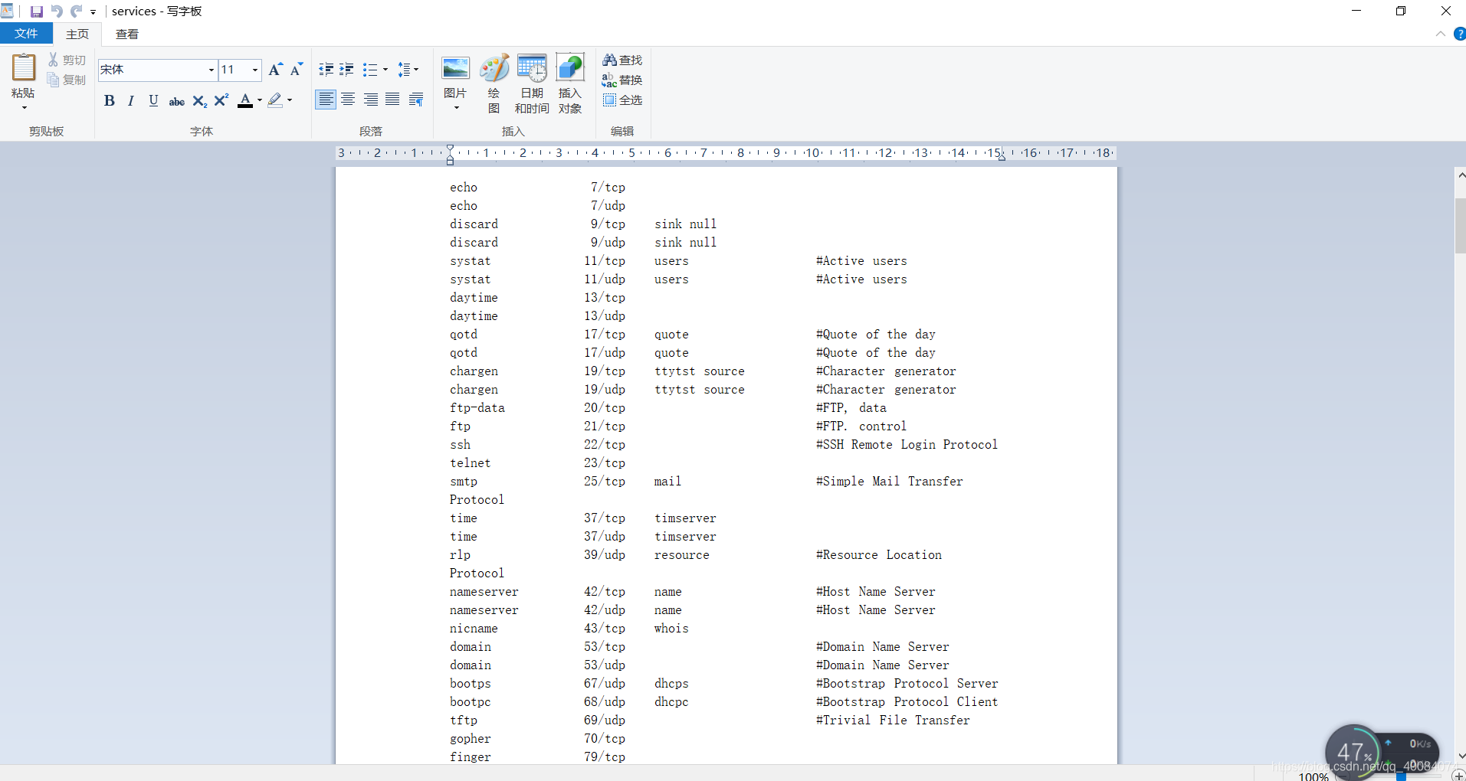Insert a picture (图片)
1466x781 pixels.
[455, 76]
